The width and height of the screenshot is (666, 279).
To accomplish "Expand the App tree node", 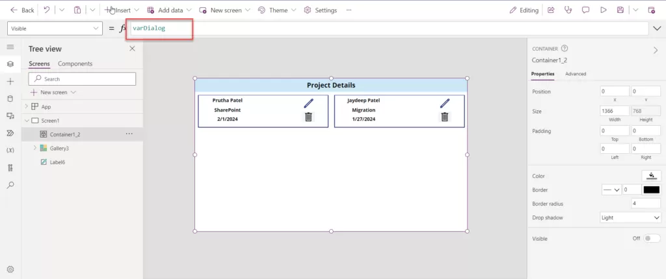I will 26,106.
